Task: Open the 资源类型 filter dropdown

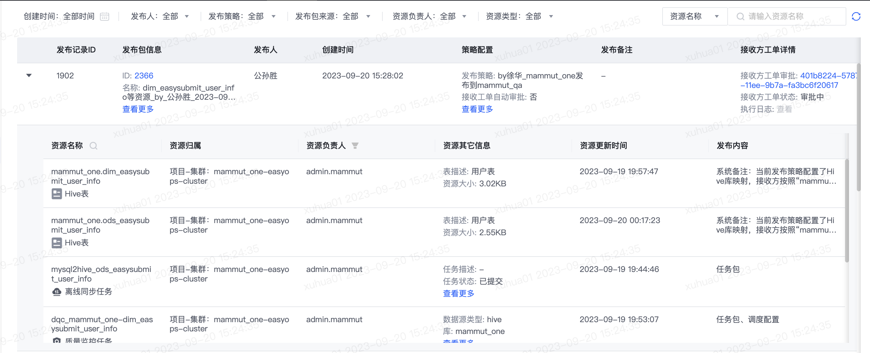Action: click(x=520, y=16)
